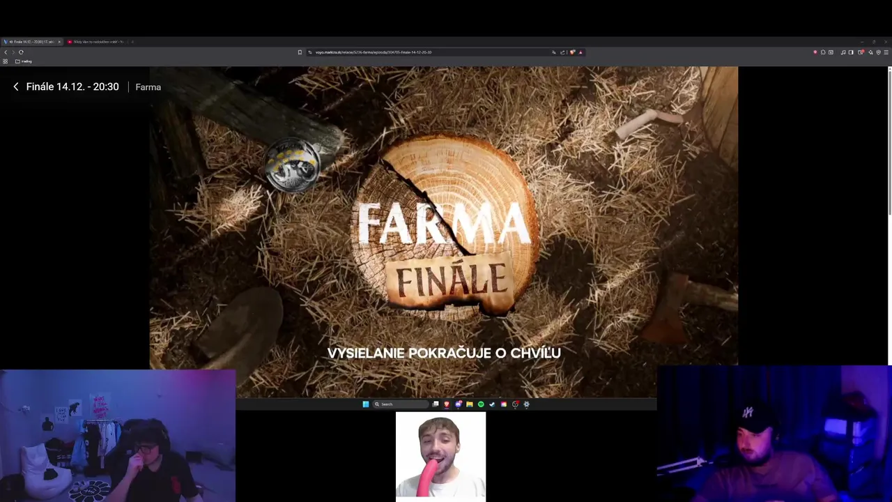Click the wallet extension icon with red badge
The height and width of the screenshot is (502, 892).
pos(861,52)
